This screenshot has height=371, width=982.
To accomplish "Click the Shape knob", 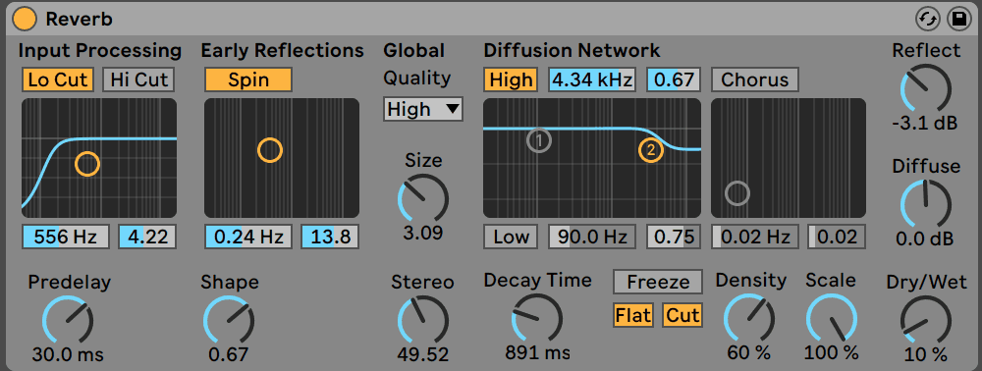I will pyautogui.click(x=229, y=321).
